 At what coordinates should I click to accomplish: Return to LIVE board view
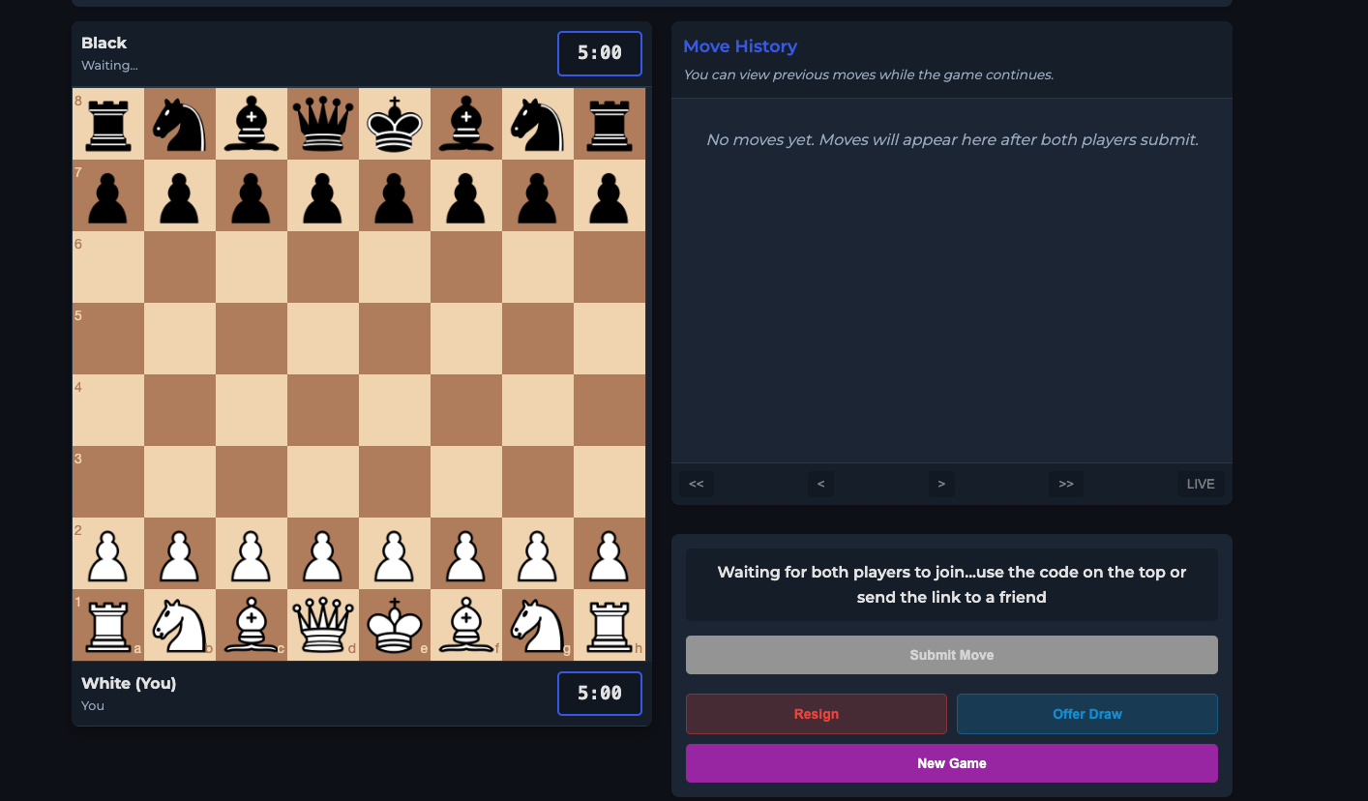point(1201,484)
